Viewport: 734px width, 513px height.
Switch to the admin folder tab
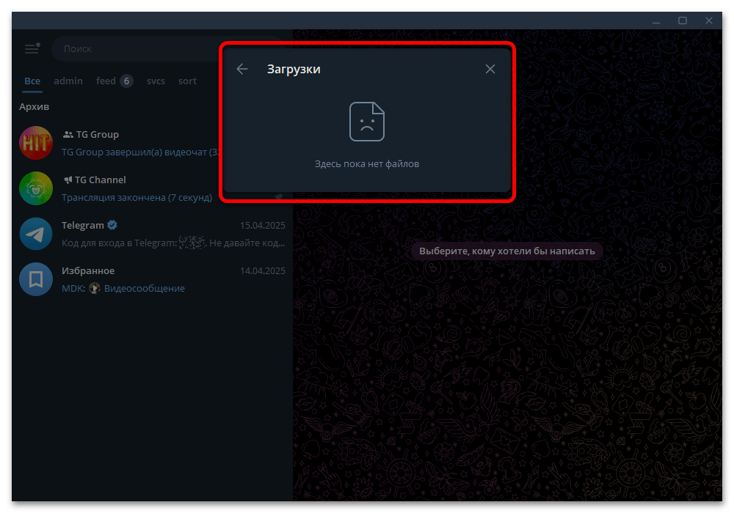coord(68,81)
